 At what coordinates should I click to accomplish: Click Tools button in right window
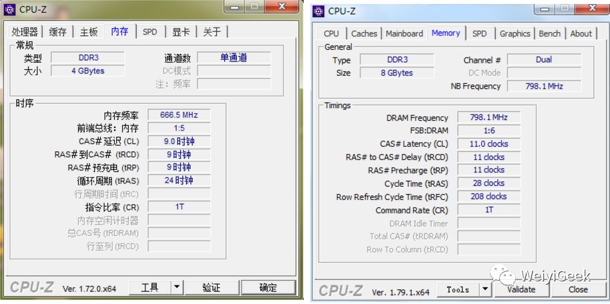458,289
